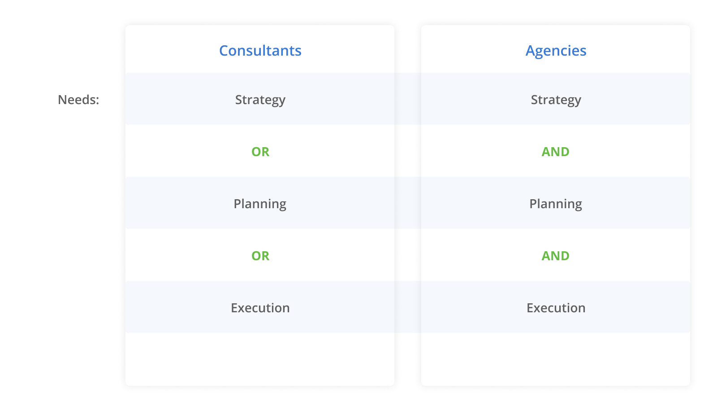Choose Execution in the Agencies column
Viewport: 717px width, 411px height.
click(x=556, y=308)
